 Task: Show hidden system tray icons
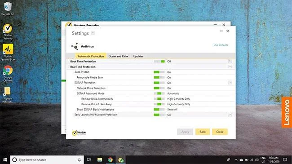(236, 160)
